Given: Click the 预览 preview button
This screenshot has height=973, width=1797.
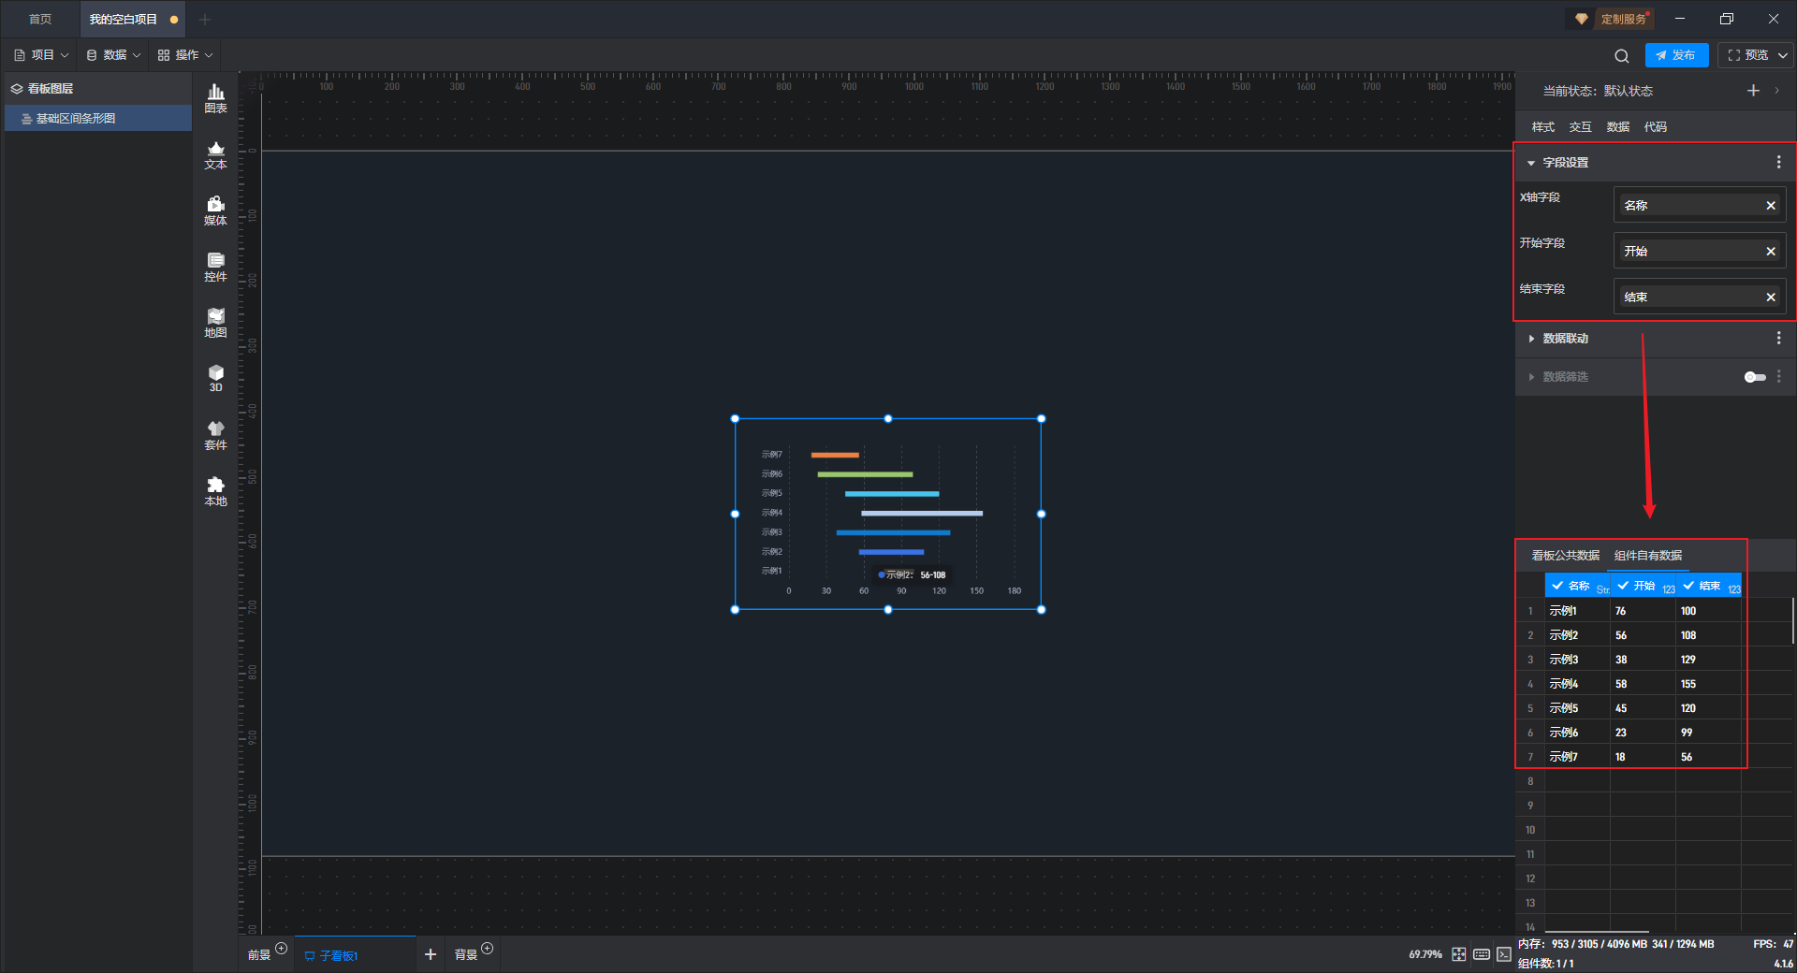Looking at the screenshot, I should tap(1747, 55).
